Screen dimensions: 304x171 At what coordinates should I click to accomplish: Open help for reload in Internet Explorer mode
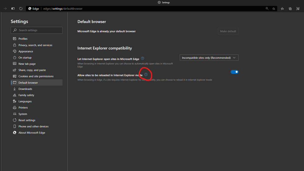146,75
